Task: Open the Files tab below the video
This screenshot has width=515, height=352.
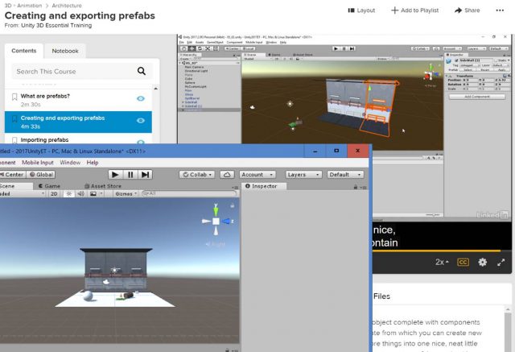Action: tap(381, 296)
